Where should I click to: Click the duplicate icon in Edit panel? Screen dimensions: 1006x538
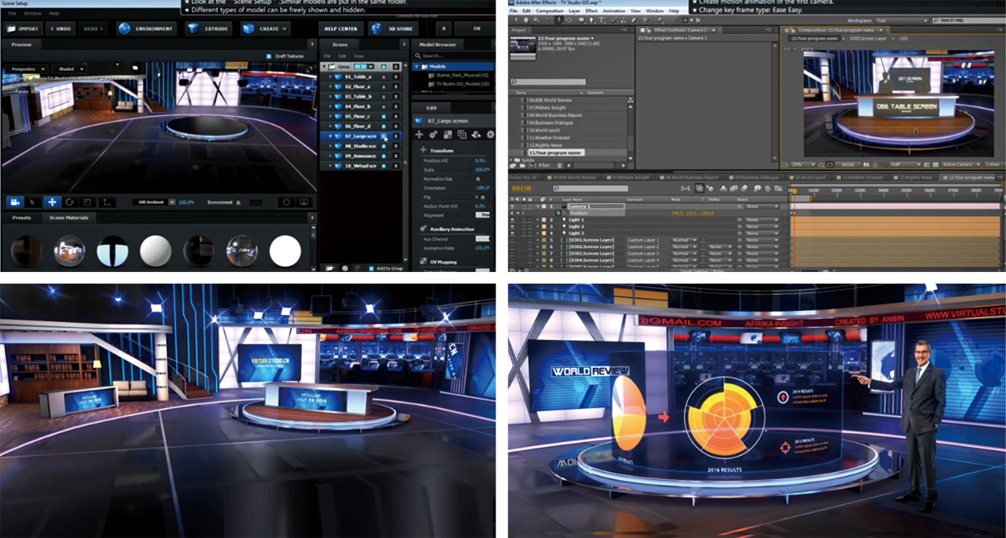(462, 134)
